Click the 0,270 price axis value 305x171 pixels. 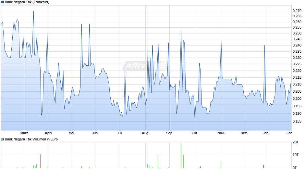click(297, 11)
